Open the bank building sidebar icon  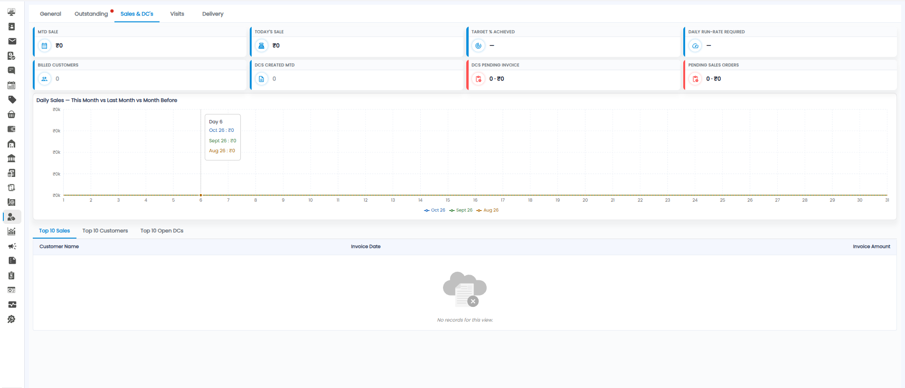[11, 158]
